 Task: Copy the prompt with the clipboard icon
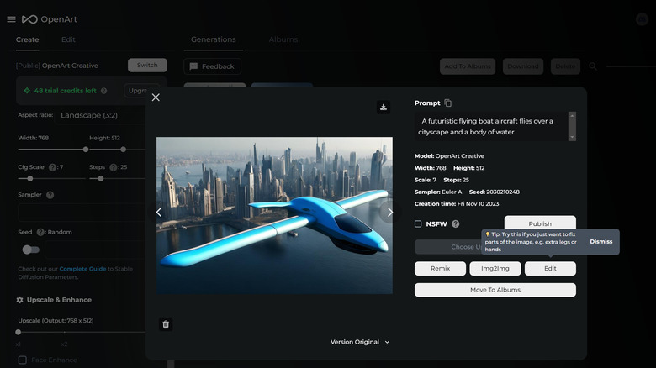pos(448,103)
